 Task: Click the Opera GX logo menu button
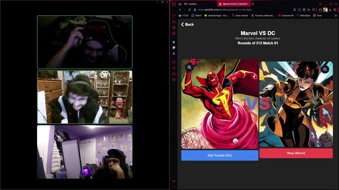[174, 4]
